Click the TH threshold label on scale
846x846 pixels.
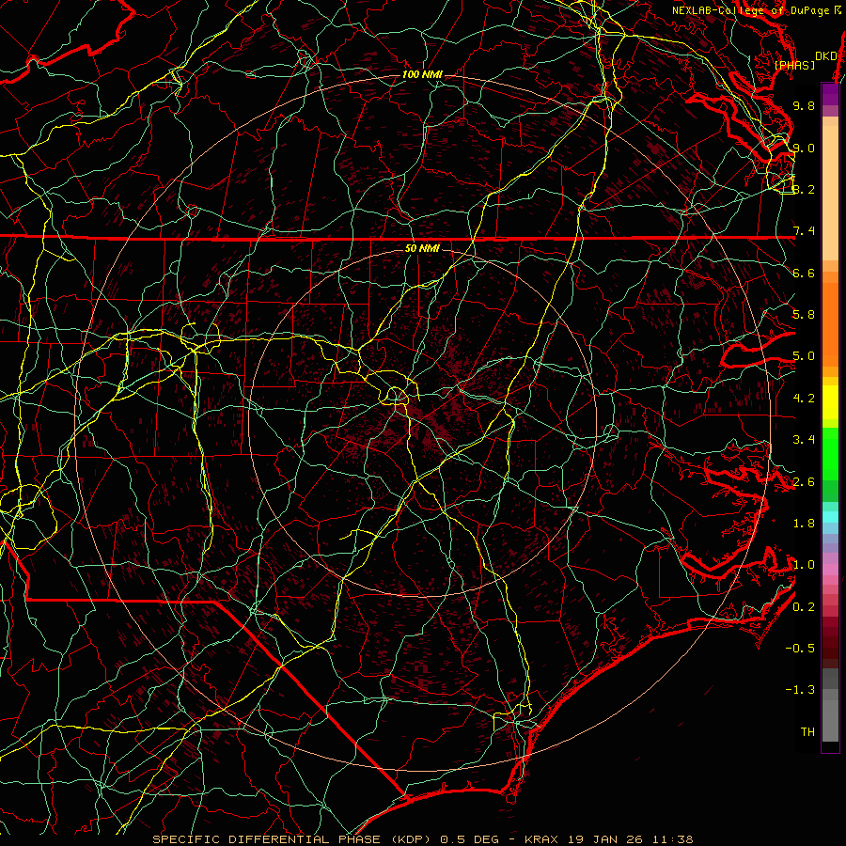click(807, 732)
